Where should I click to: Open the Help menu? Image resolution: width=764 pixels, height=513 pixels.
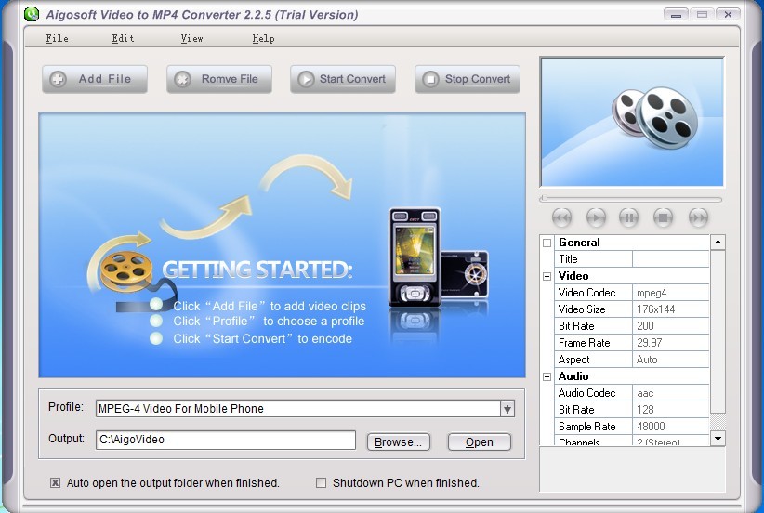pos(263,38)
